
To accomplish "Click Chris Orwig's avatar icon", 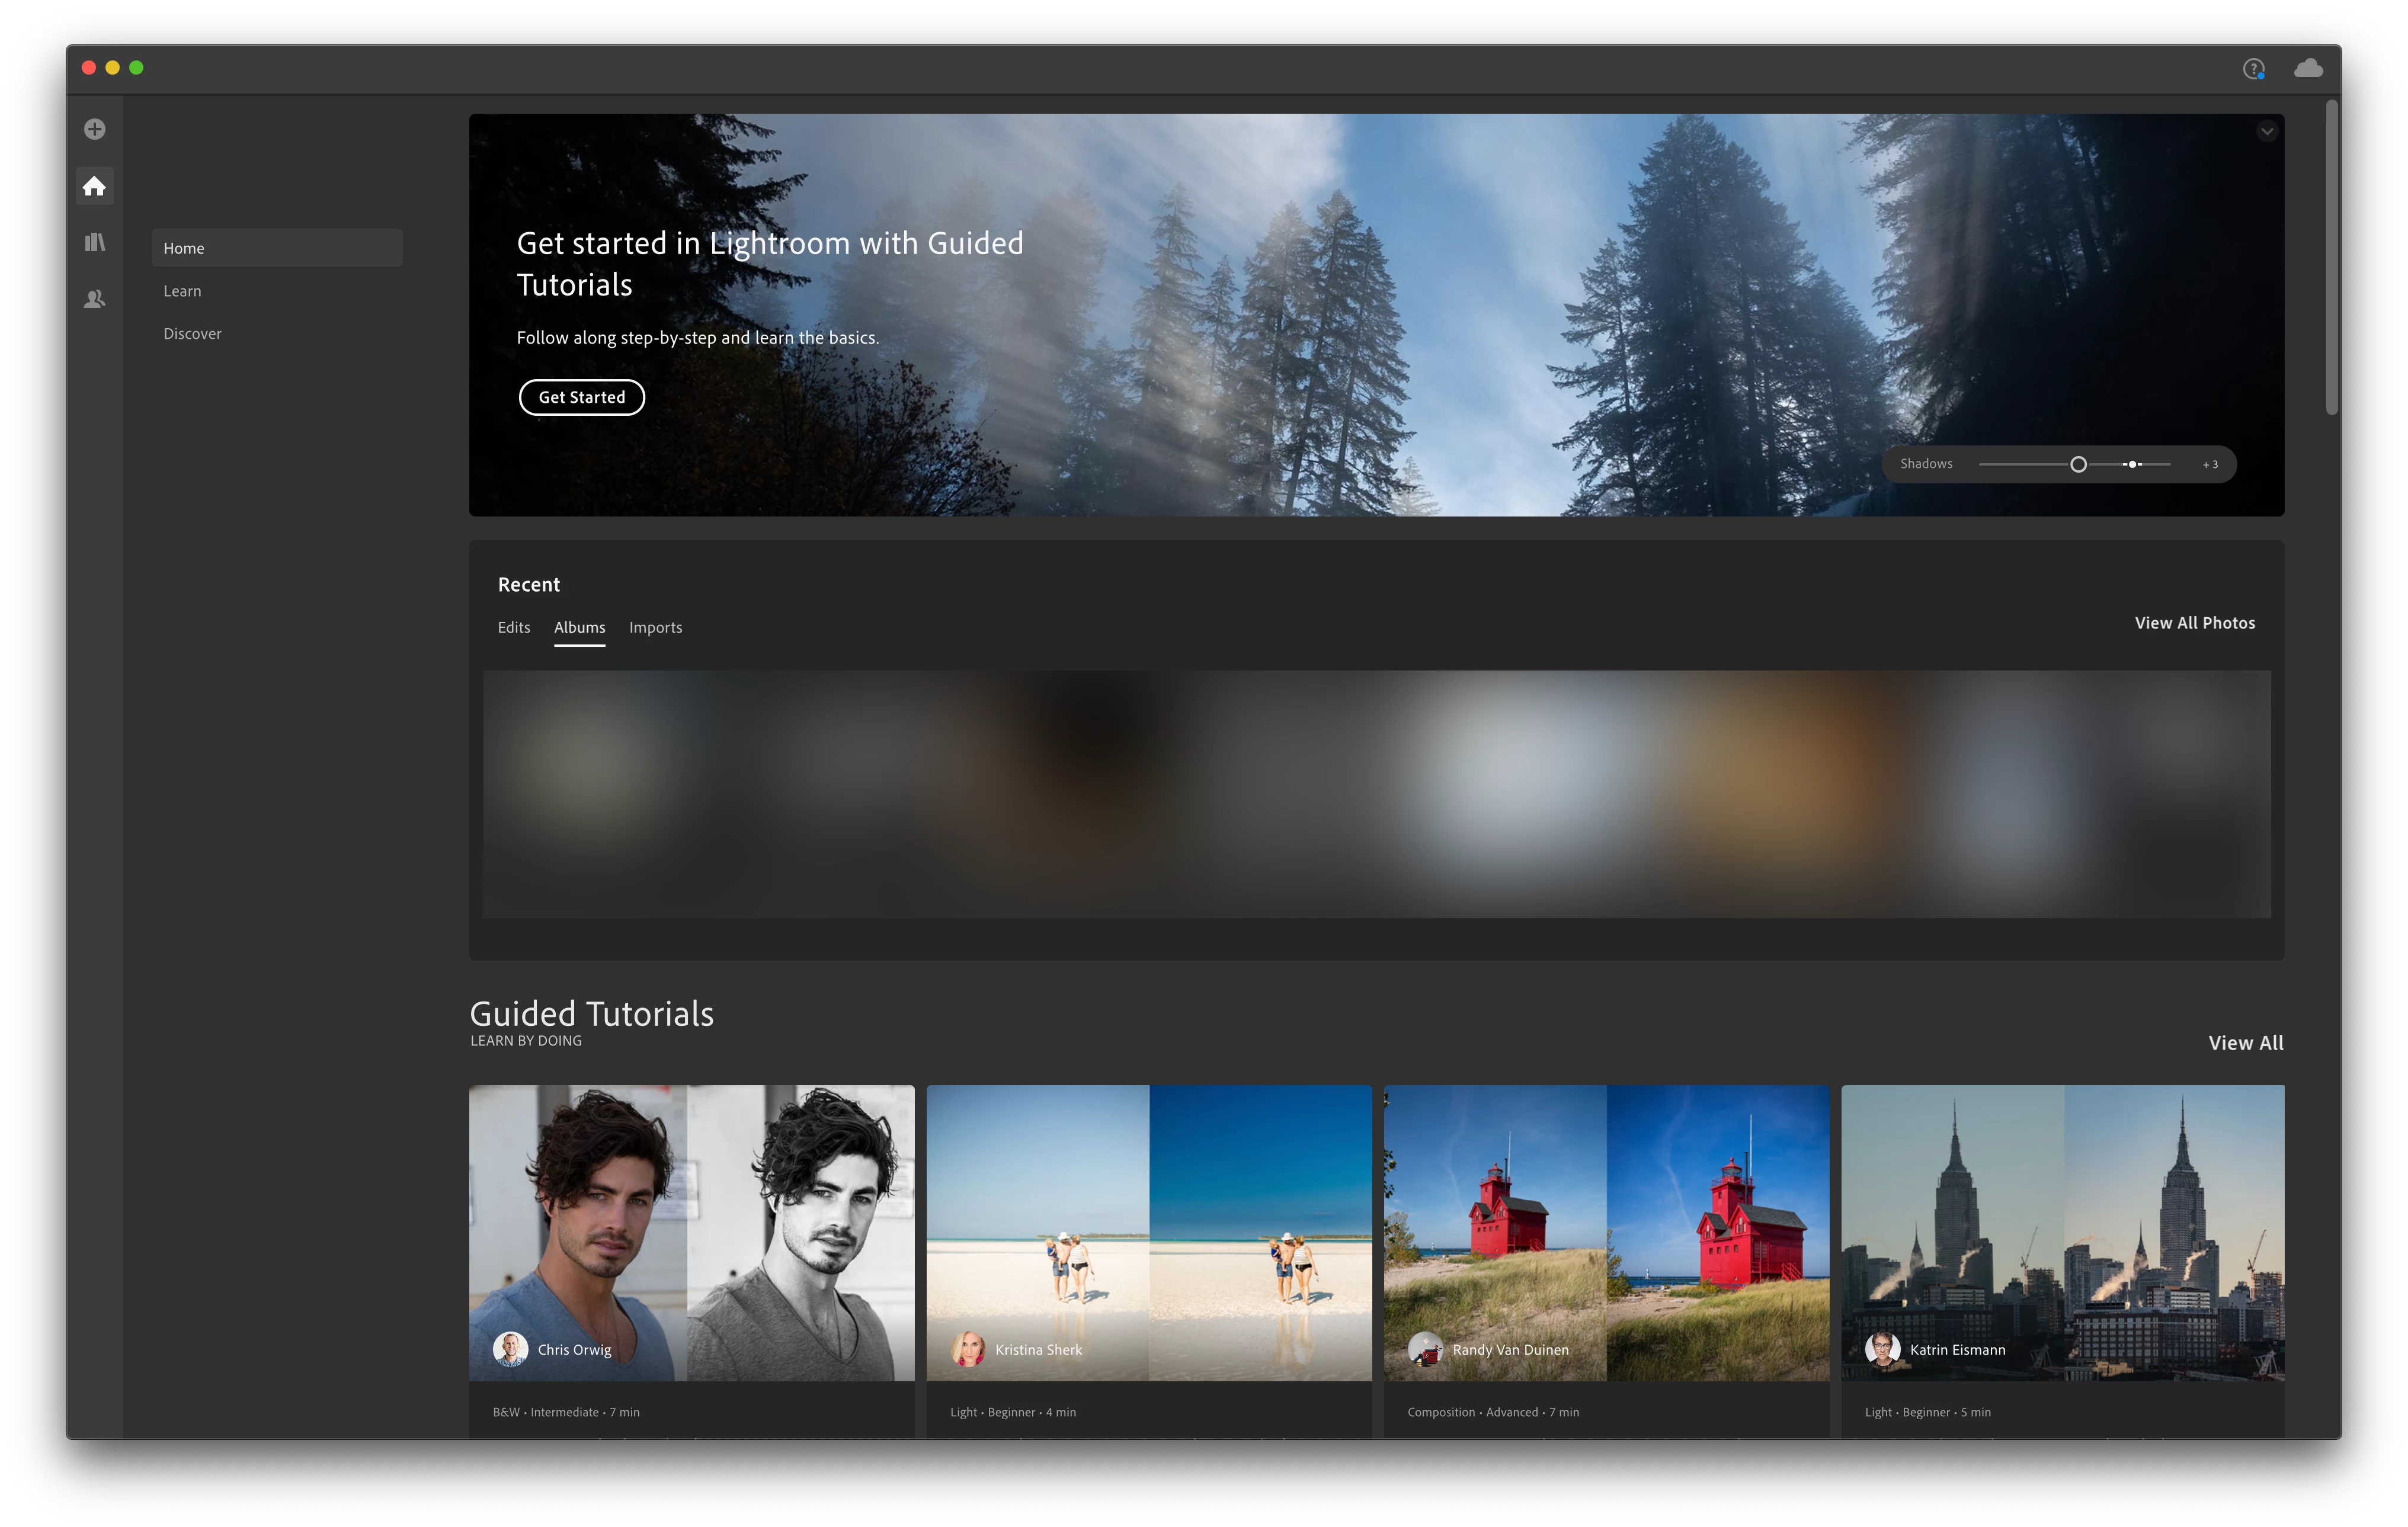I will point(510,1349).
